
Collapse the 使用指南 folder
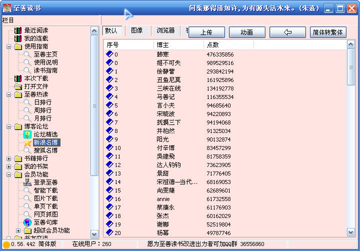(8, 46)
